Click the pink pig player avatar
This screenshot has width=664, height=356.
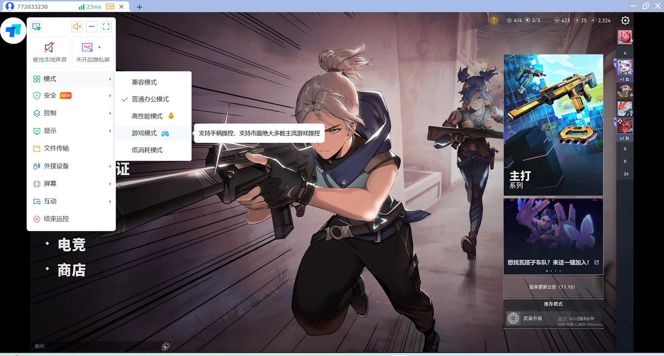click(x=624, y=37)
